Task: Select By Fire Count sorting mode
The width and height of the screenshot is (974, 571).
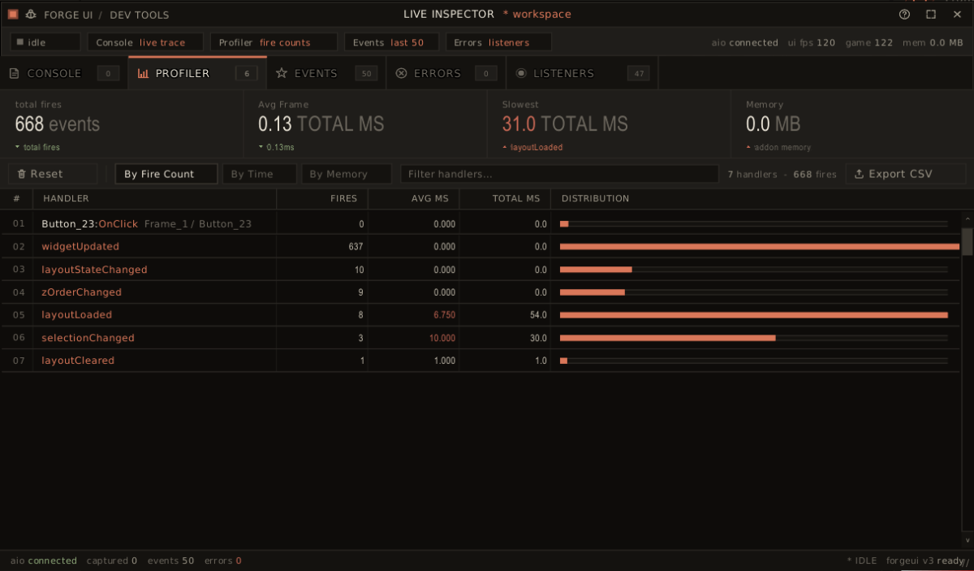Action: tap(166, 174)
